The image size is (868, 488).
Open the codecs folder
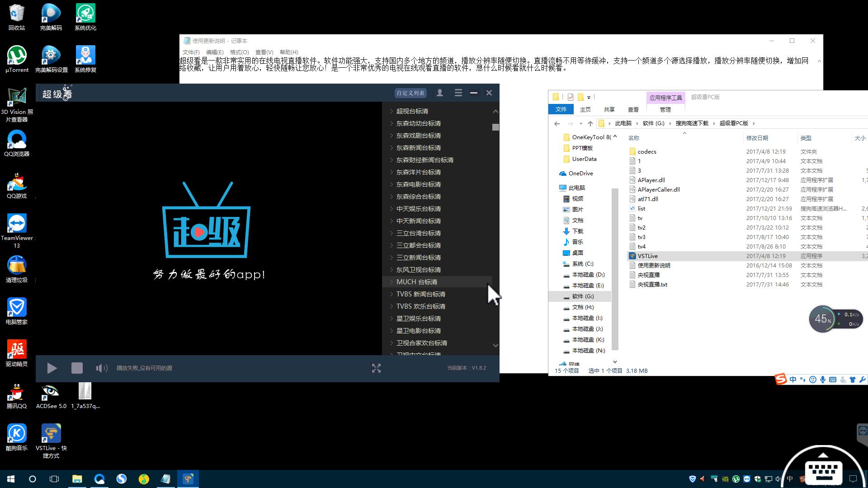point(646,152)
